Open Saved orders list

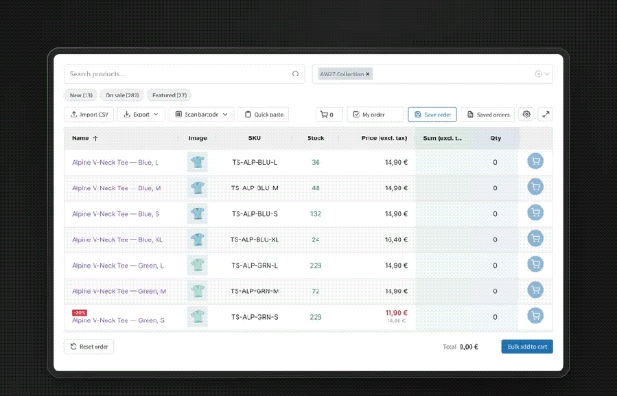(487, 115)
